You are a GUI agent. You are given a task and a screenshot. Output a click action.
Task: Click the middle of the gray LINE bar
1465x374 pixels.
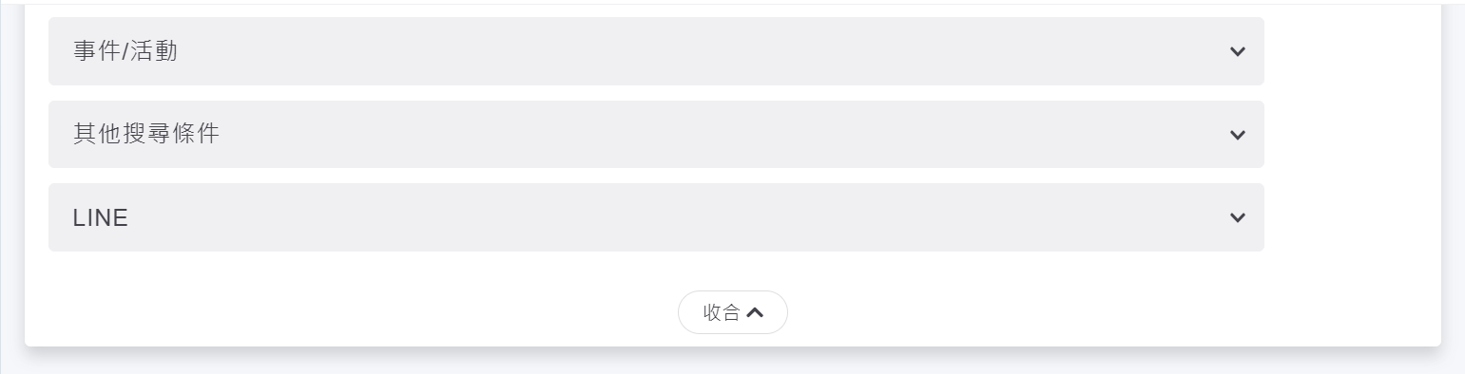pos(656,217)
